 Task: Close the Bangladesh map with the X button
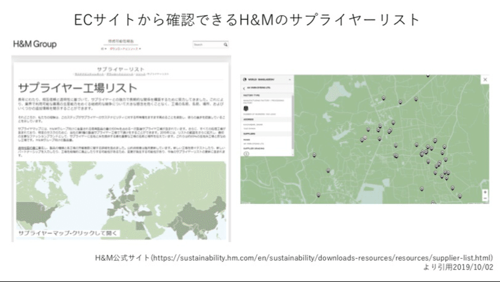(485, 79)
